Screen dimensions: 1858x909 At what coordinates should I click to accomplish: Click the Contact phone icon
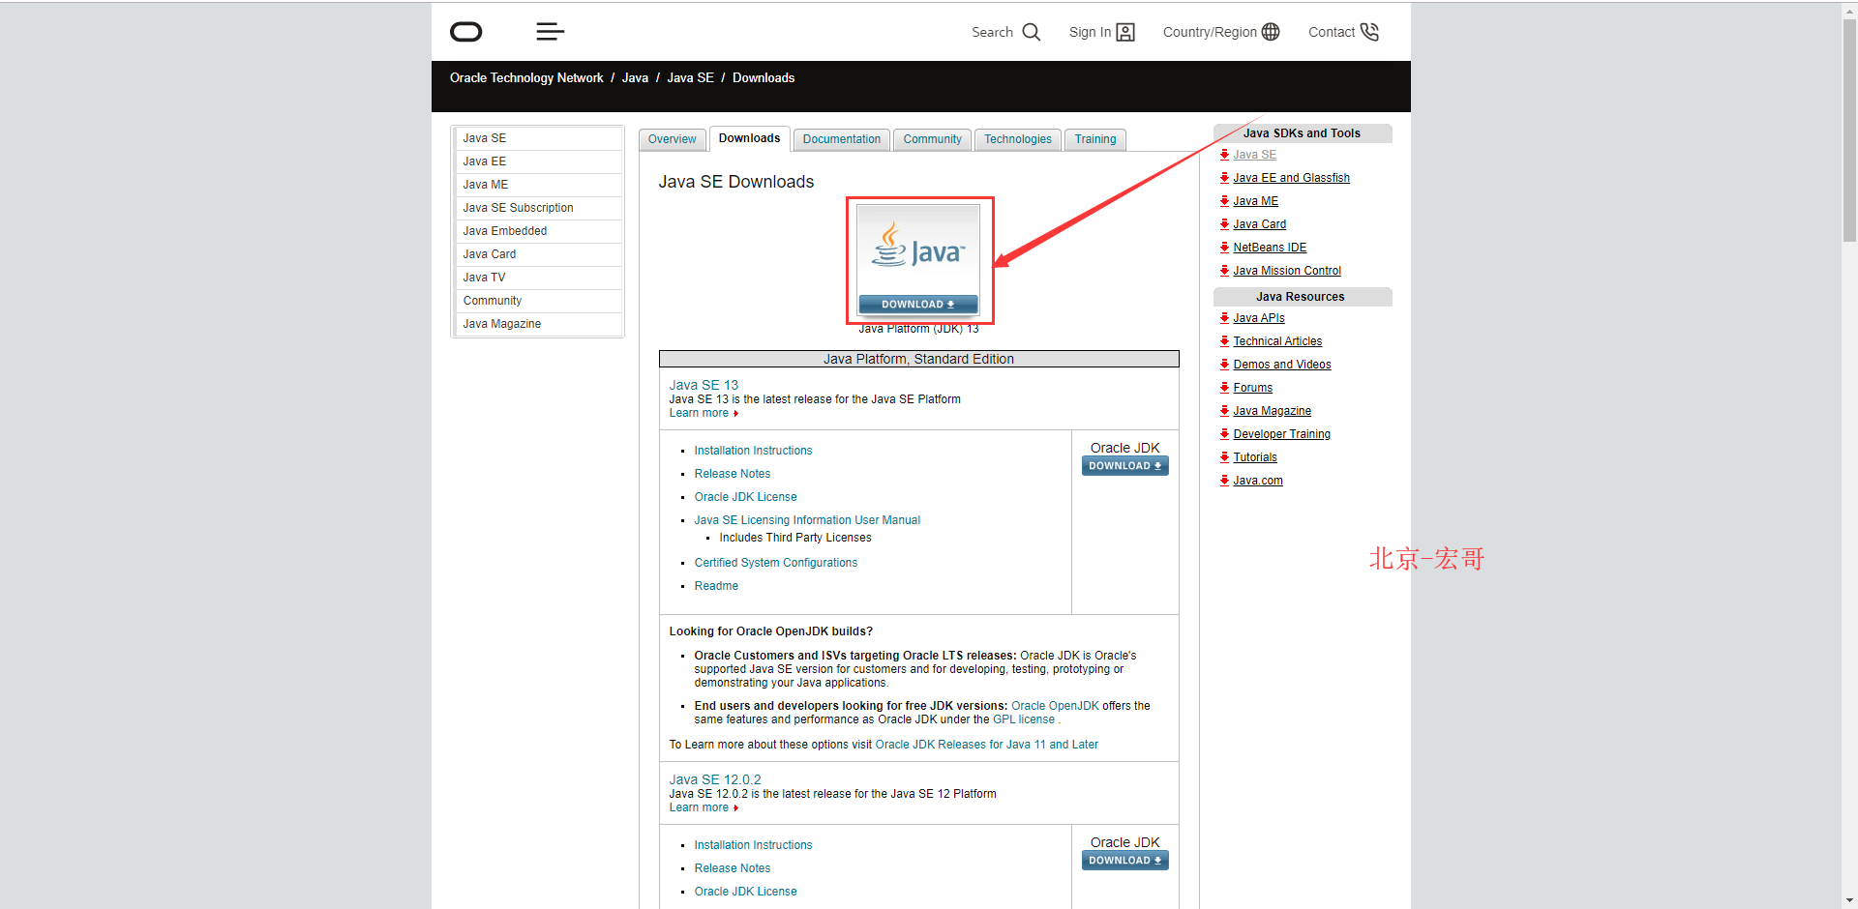(x=1369, y=32)
